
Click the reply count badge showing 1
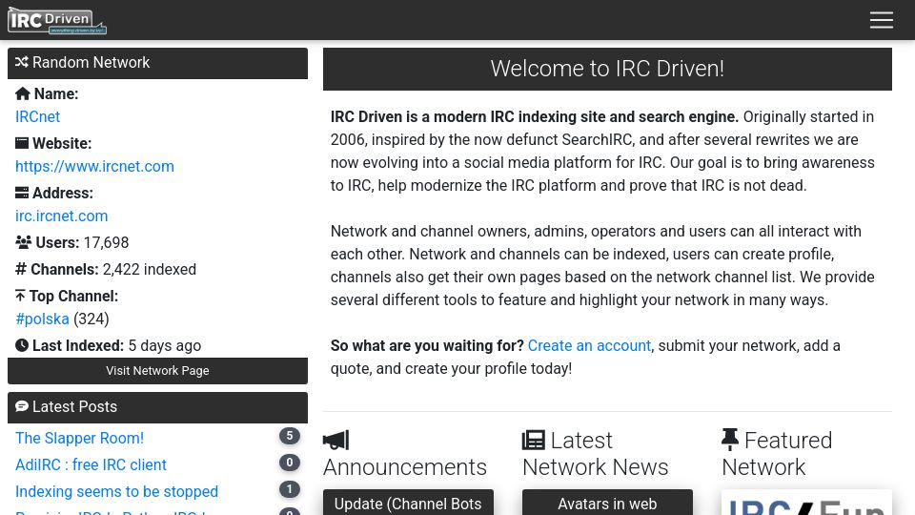[x=290, y=489]
